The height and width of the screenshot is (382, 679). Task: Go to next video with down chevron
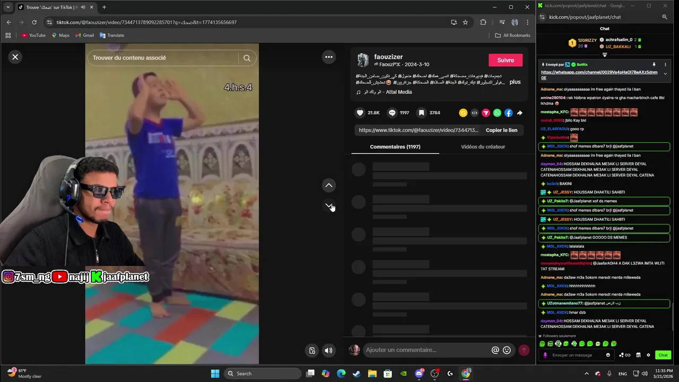(x=329, y=205)
